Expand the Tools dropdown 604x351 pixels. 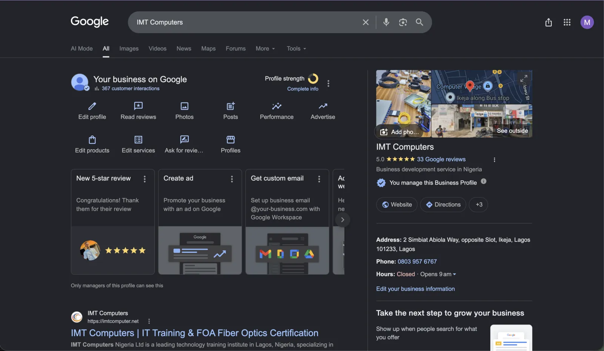click(296, 49)
